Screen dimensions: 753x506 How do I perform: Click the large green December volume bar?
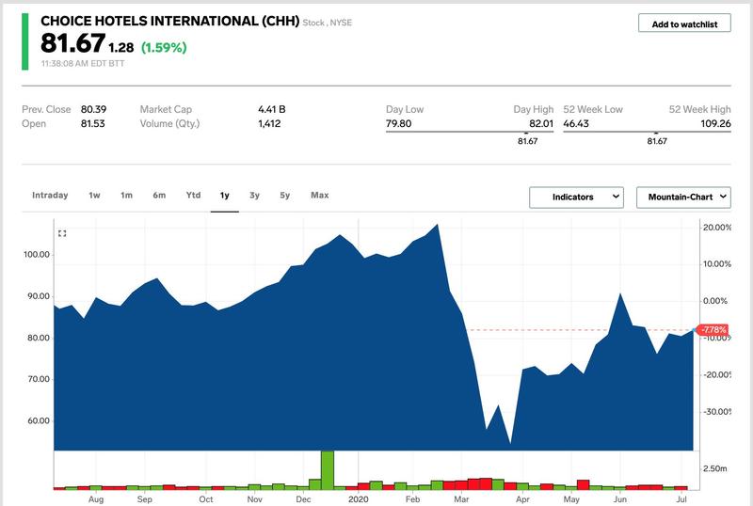point(327,470)
